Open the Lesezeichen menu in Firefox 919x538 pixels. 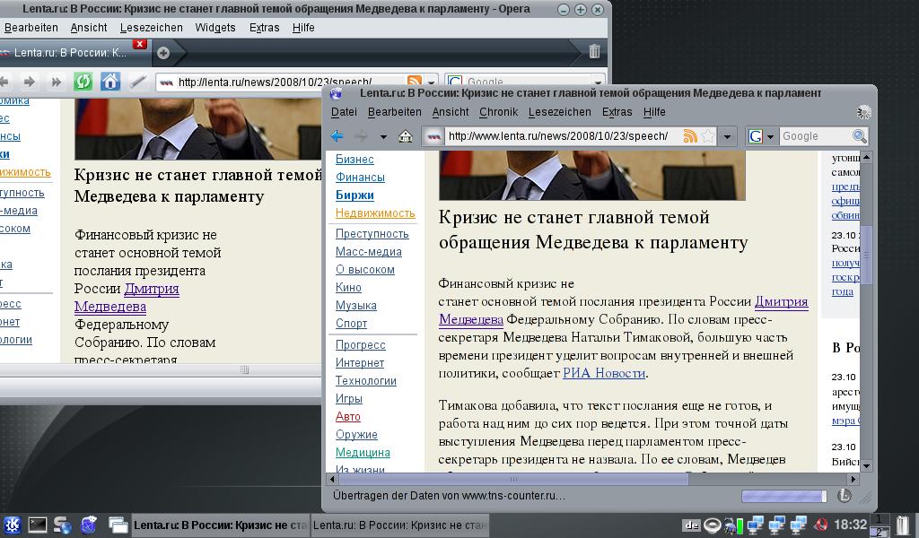pyautogui.click(x=560, y=112)
